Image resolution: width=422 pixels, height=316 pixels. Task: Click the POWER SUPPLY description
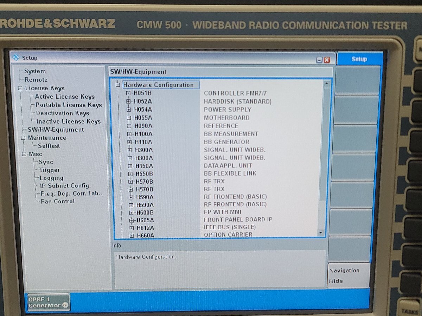point(228,110)
